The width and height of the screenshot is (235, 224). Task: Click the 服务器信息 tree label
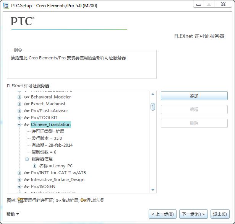click(42, 159)
